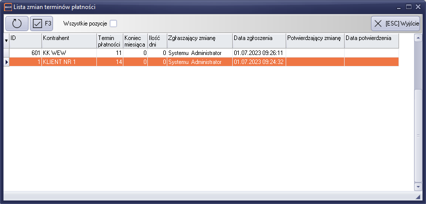The height and width of the screenshot is (204, 426).
Task: Open the grid column selector dropdown arrow
Action: click(6, 40)
